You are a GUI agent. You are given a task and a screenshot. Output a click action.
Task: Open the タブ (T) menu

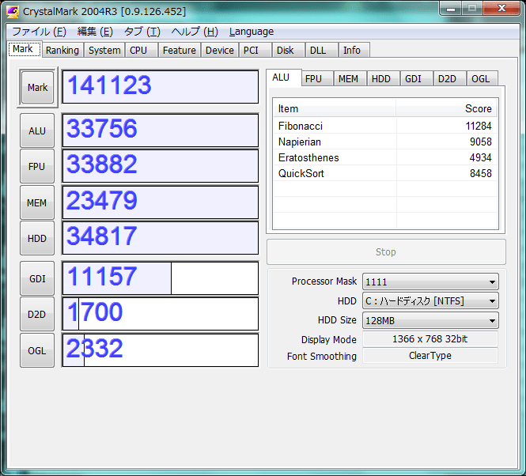pyautogui.click(x=142, y=32)
